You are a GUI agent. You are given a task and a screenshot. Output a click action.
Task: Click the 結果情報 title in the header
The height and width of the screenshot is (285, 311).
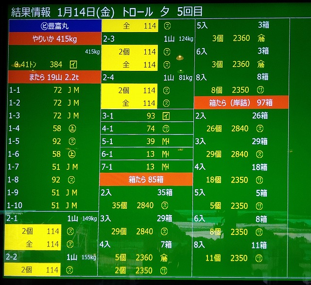coord(29,11)
